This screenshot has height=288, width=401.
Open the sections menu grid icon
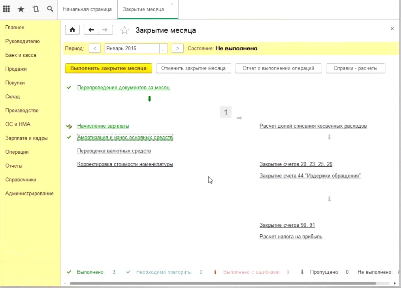pos(6,9)
